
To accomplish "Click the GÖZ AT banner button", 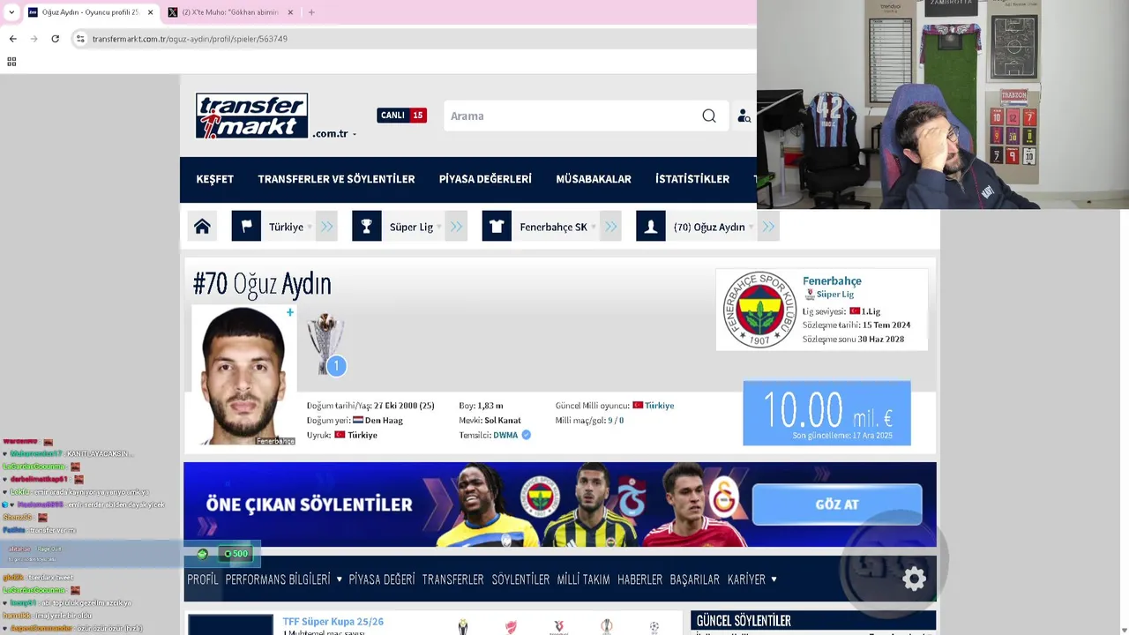I will click(x=837, y=504).
